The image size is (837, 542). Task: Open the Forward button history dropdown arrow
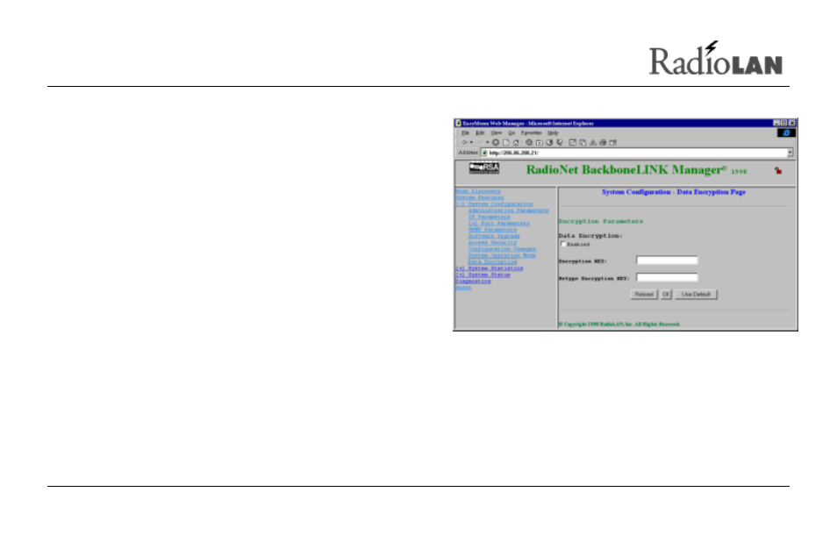(x=487, y=142)
